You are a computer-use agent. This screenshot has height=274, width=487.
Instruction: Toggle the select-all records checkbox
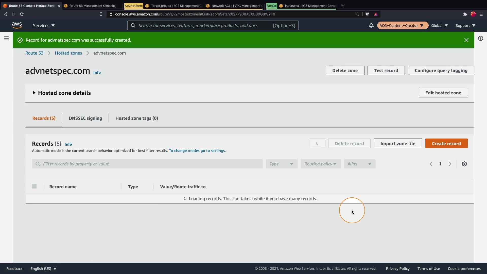pos(34,186)
